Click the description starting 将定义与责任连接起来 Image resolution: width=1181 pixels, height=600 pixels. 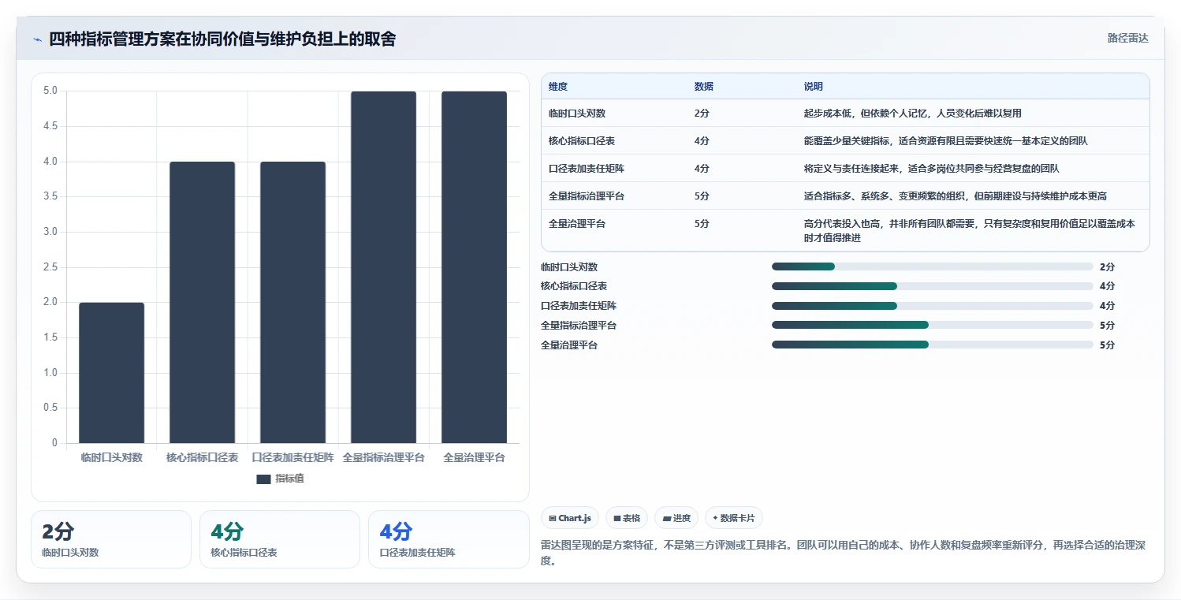[932, 168]
